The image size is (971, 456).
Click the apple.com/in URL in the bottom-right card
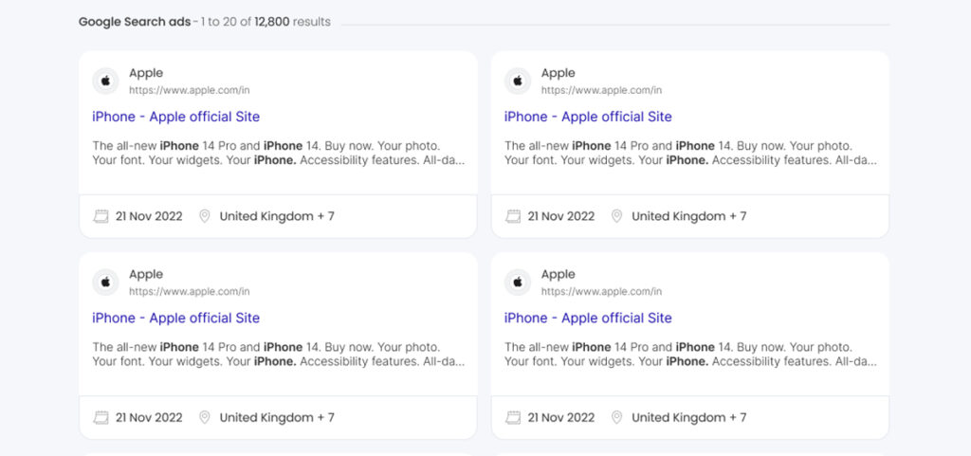601,291
